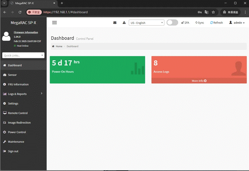Click the warning triangle notification icon
The height and width of the screenshot is (171, 249).
(124, 23)
